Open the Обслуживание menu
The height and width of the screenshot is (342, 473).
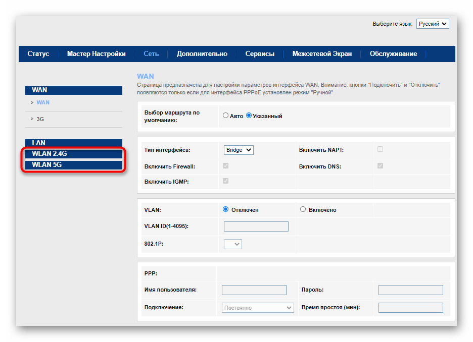(x=393, y=54)
